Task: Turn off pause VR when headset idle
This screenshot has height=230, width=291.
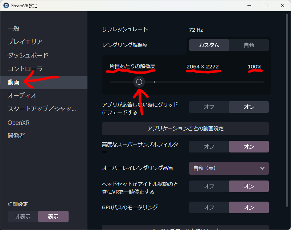Action: click(x=209, y=186)
